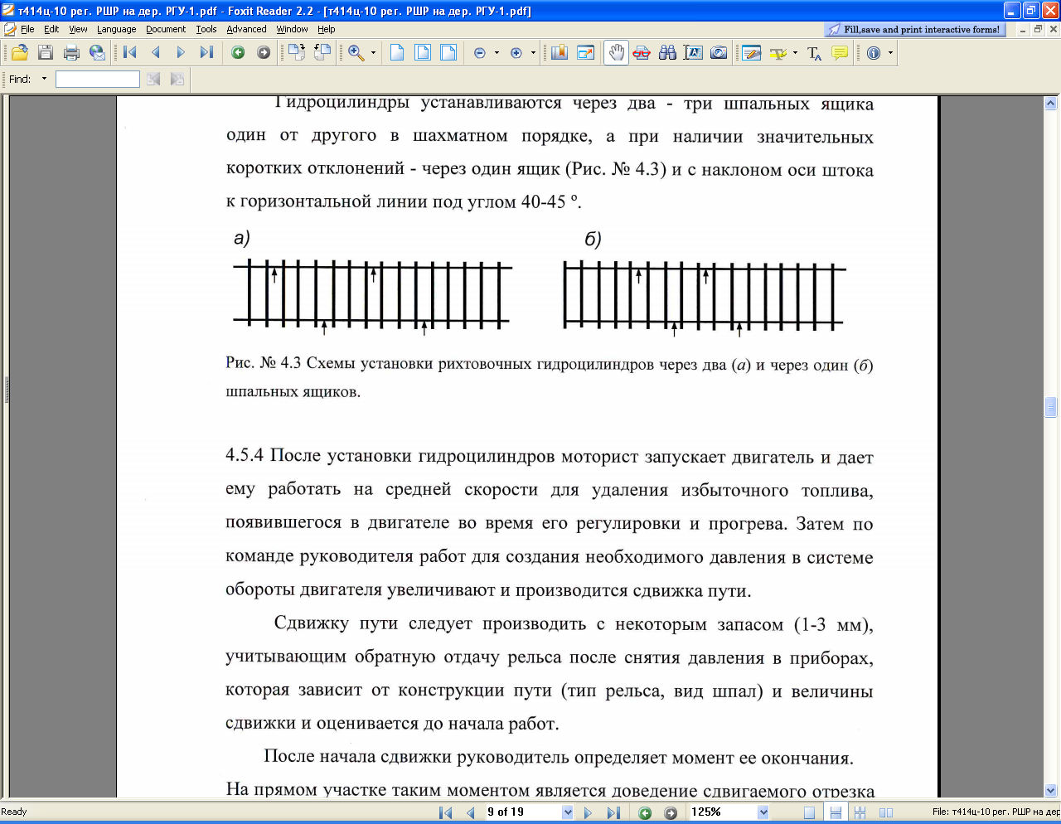The width and height of the screenshot is (1061, 824).
Task: Click inside the Find text field
Action: pyautogui.click(x=98, y=79)
